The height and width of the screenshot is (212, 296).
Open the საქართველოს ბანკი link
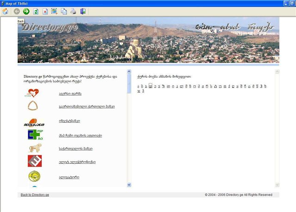tap(75, 149)
